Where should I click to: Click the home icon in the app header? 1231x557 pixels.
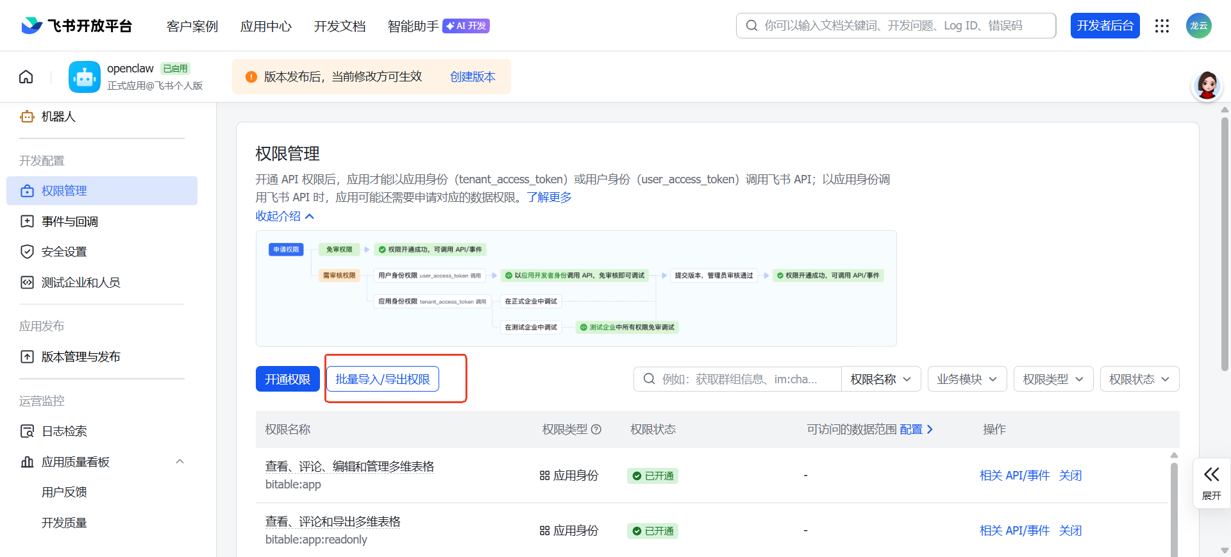click(26, 77)
